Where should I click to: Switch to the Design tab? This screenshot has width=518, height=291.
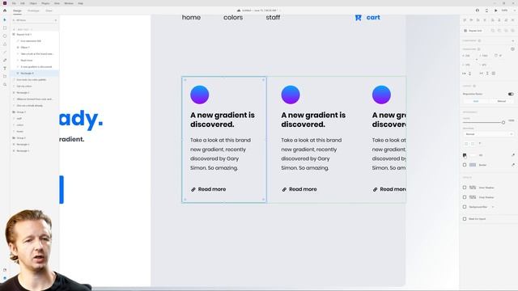point(17,11)
